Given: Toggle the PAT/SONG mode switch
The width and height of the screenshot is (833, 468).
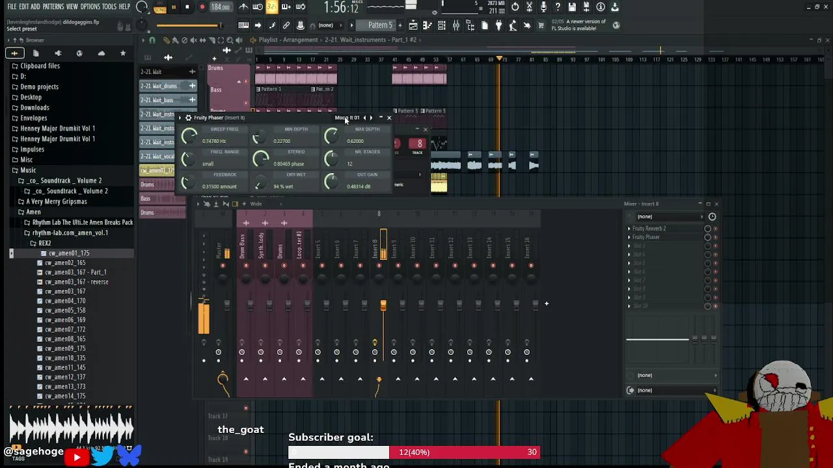Looking at the screenshot, I should click(x=159, y=7).
